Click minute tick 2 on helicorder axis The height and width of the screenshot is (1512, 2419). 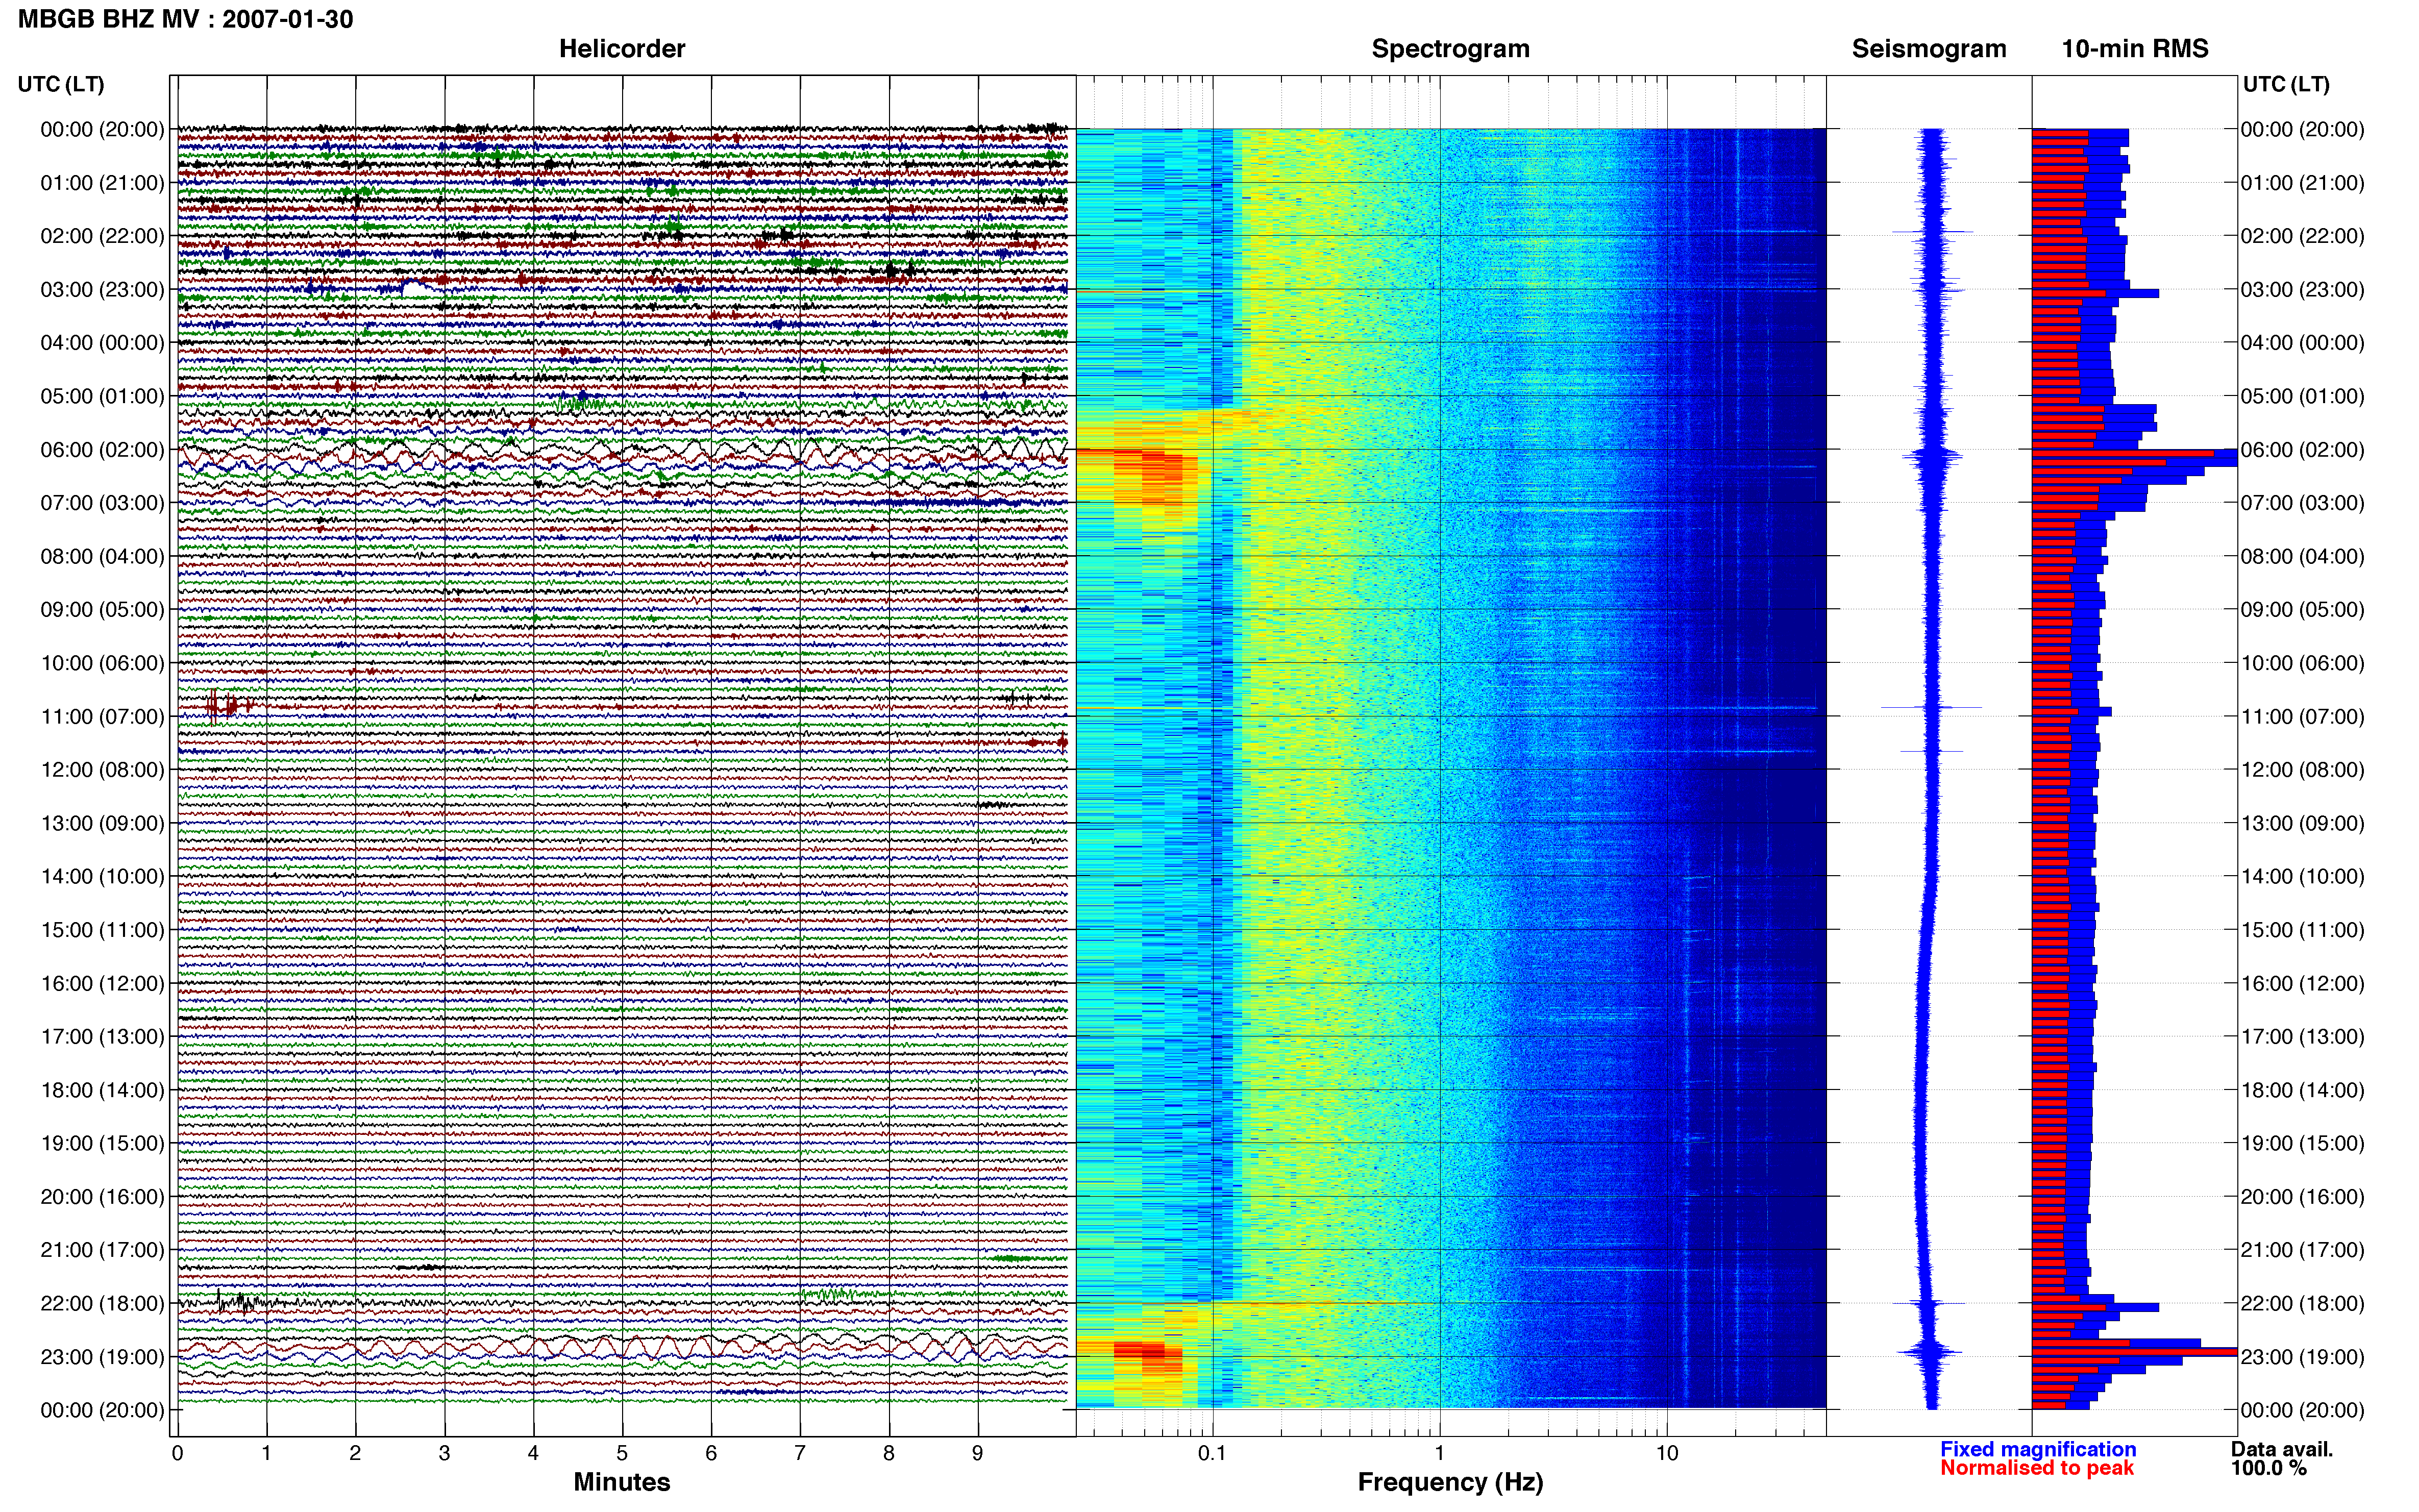[355, 1453]
